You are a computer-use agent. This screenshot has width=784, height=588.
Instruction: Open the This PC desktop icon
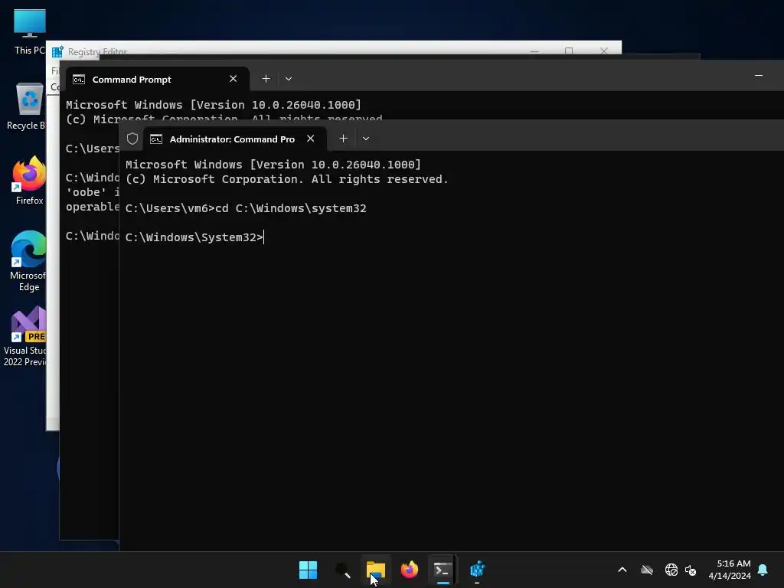[x=30, y=31]
